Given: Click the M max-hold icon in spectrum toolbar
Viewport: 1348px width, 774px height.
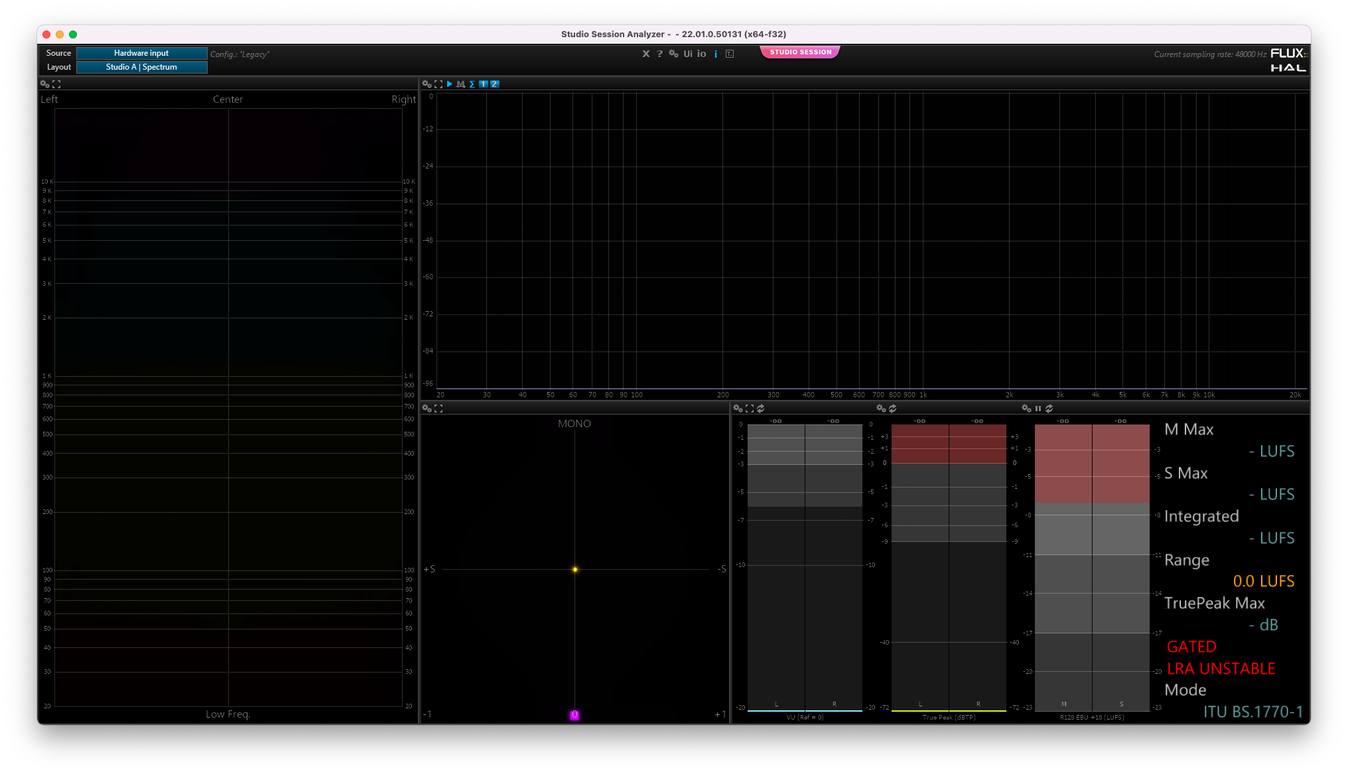Looking at the screenshot, I should coord(460,84).
